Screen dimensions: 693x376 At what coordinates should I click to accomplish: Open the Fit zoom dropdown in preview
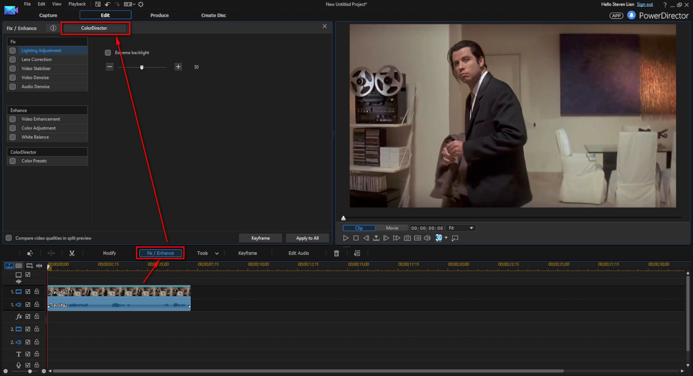461,228
